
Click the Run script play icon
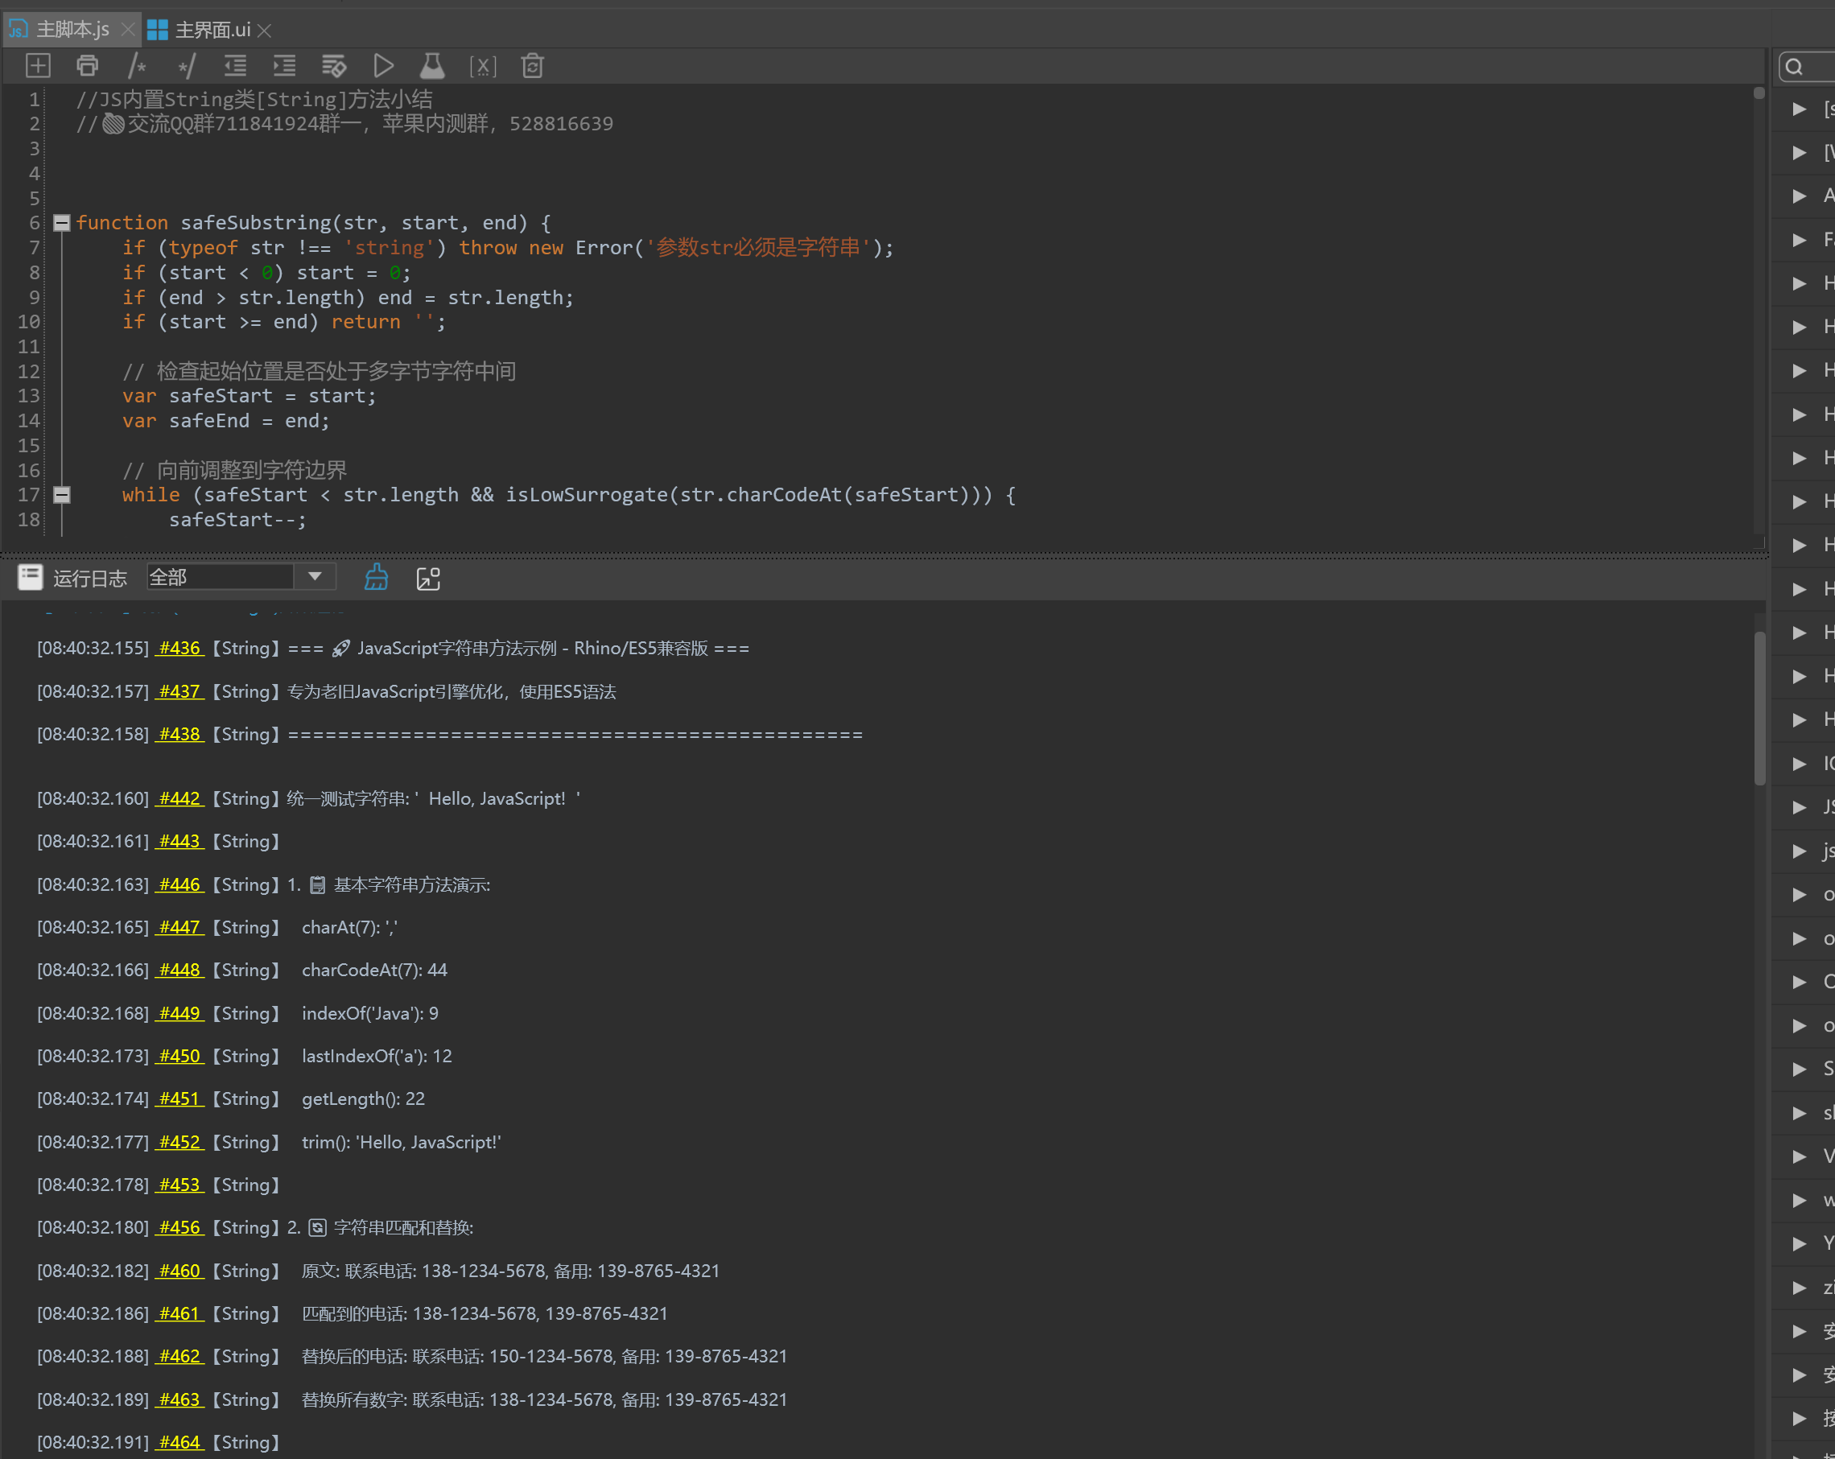click(383, 65)
